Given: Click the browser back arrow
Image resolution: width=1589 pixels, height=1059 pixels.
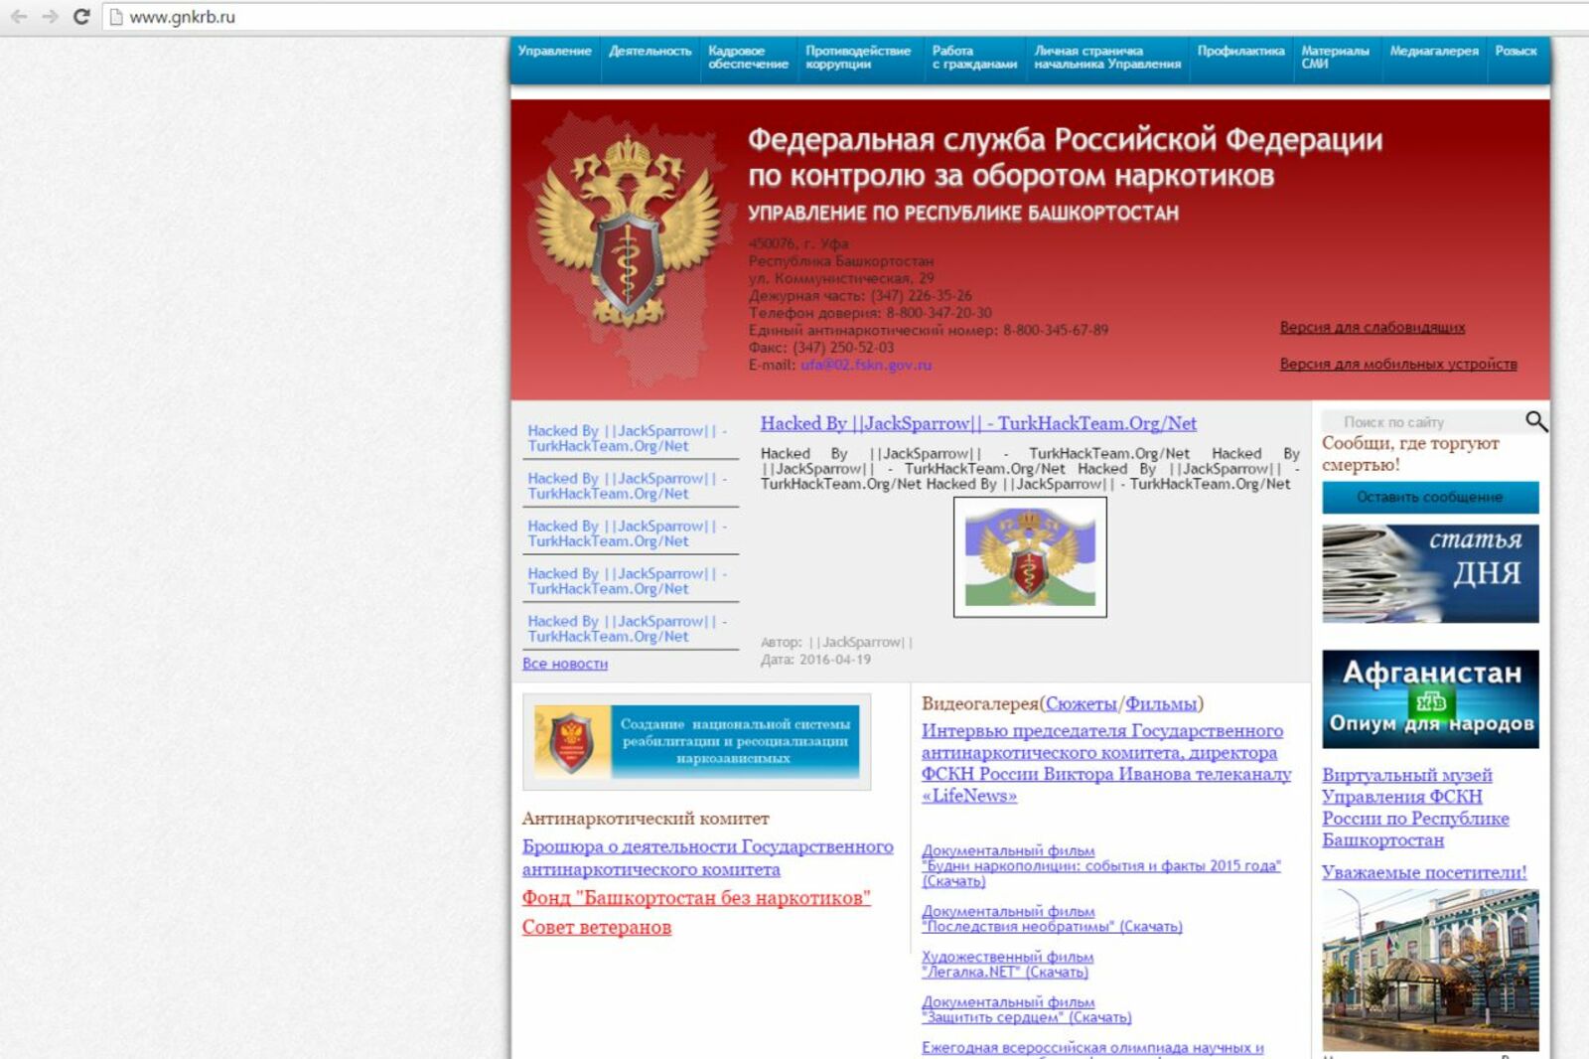Looking at the screenshot, I should (18, 17).
